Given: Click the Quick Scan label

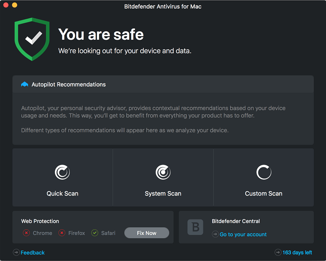Looking at the screenshot, I should coord(62,194).
